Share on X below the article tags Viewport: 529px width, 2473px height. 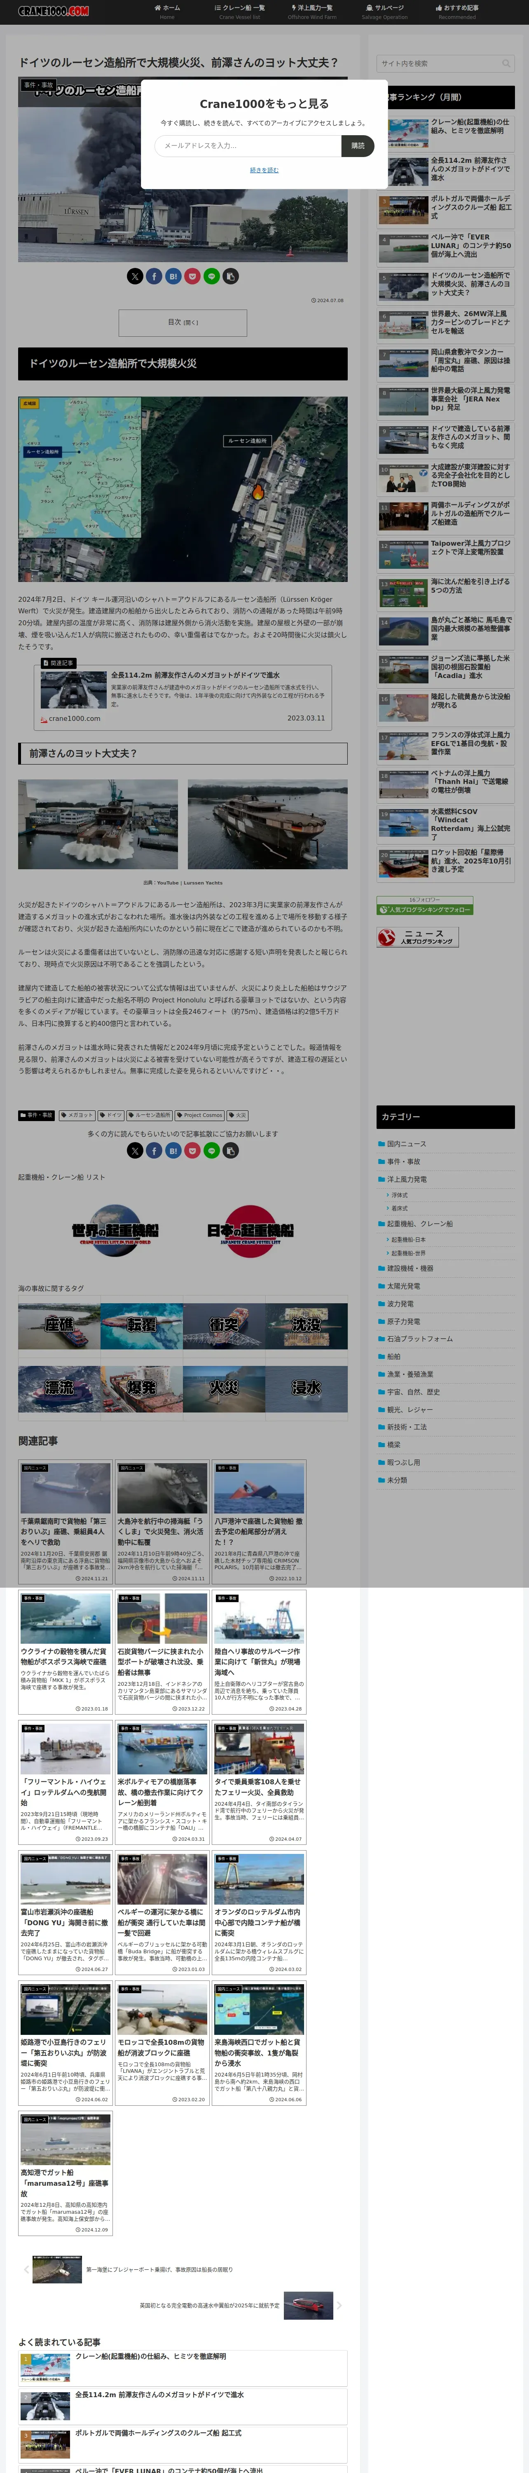(x=134, y=1150)
